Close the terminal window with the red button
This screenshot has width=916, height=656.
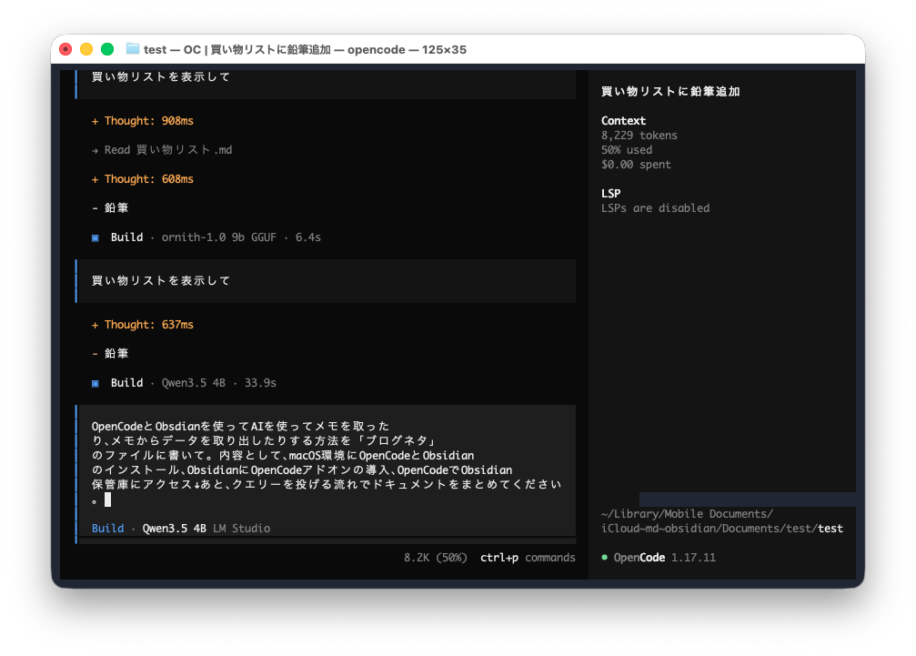click(65, 49)
